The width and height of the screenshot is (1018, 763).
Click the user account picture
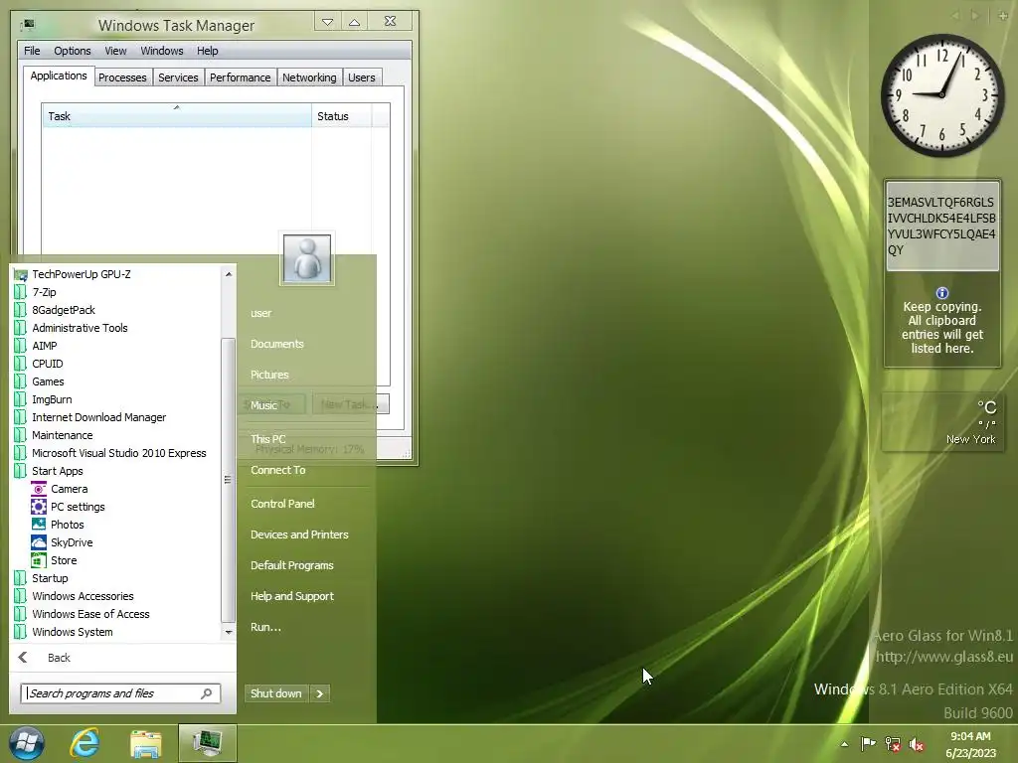coord(307,258)
